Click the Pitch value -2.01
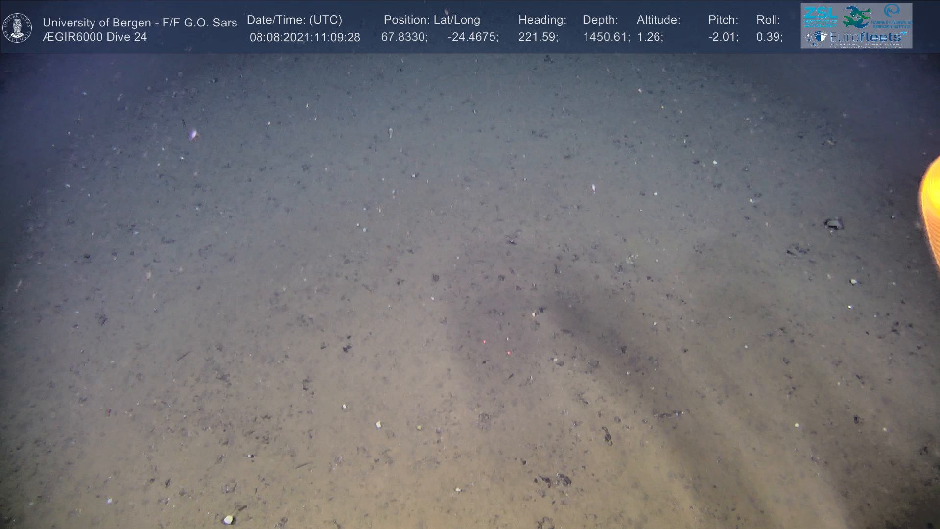Viewport: 940px width, 529px height. pos(723,37)
